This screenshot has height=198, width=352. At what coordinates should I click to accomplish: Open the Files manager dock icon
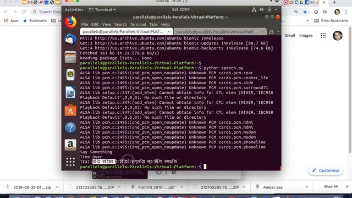point(70,57)
